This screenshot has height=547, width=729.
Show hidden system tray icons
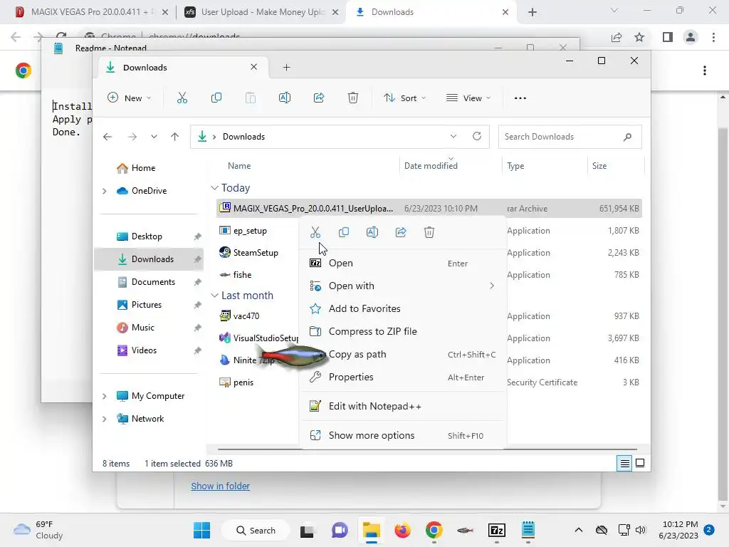[578, 530]
